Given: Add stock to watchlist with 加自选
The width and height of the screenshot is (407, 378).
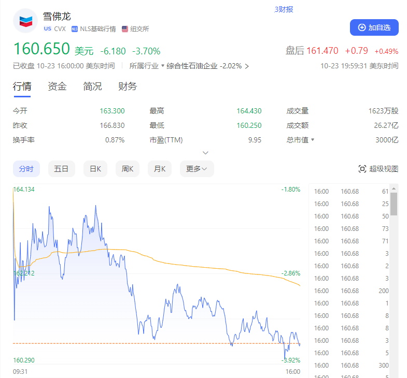Looking at the screenshot, I should pos(374,27).
